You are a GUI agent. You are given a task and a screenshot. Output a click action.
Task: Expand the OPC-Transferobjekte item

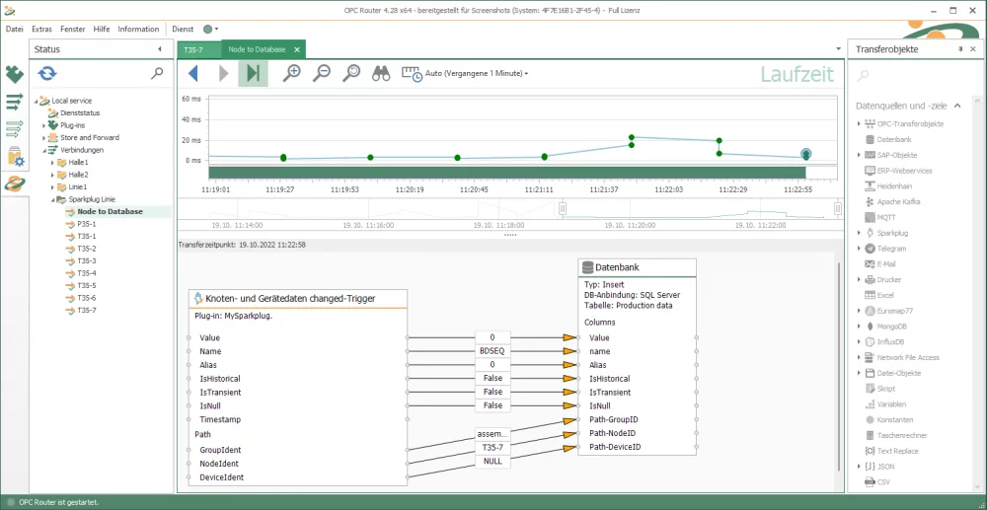click(x=860, y=124)
